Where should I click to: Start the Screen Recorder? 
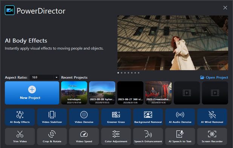[x=212, y=136]
